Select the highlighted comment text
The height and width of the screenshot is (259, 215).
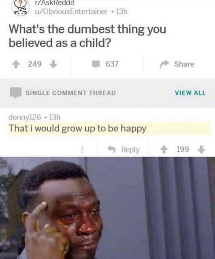[x=78, y=129]
